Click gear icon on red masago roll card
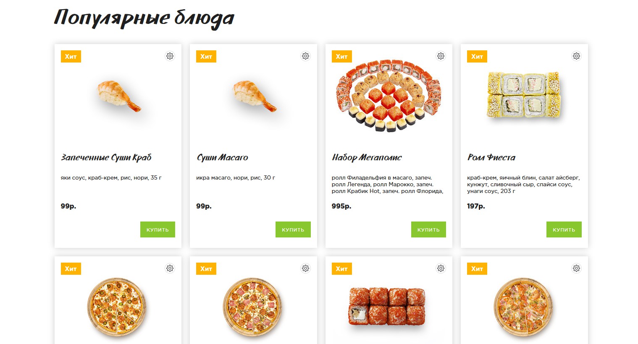 pyautogui.click(x=441, y=268)
